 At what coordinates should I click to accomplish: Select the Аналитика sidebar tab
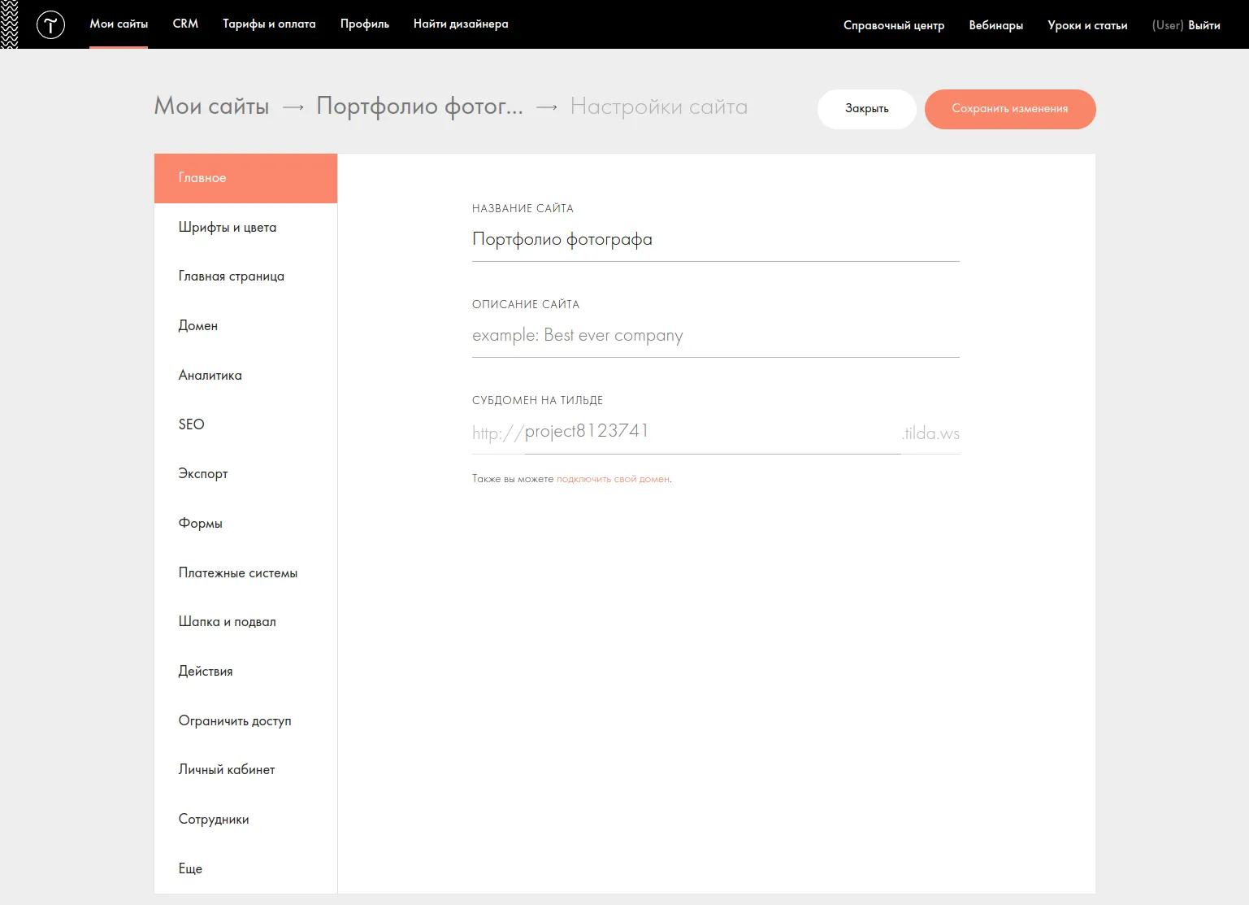coord(210,376)
